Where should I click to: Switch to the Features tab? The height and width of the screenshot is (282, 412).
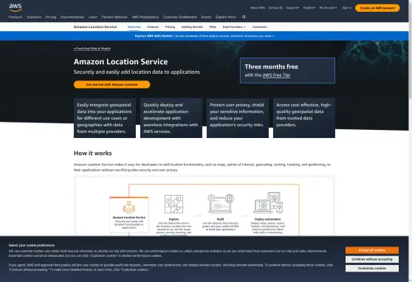click(x=153, y=27)
